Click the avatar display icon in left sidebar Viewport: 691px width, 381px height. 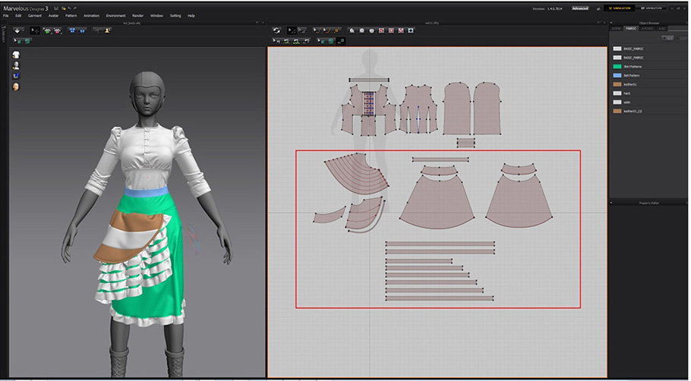click(15, 65)
